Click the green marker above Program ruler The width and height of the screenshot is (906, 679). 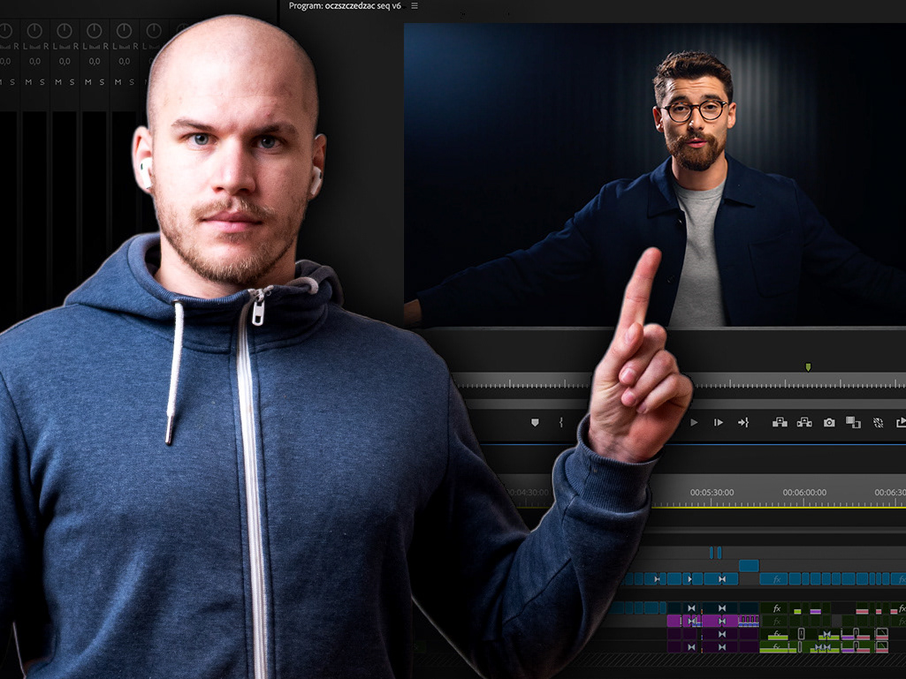coord(808,367)
